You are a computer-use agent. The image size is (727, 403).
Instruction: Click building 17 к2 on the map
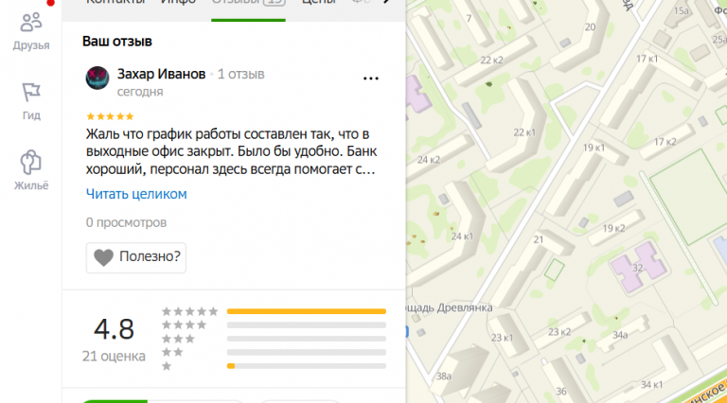pyautogui.click(x=666, y=141)
